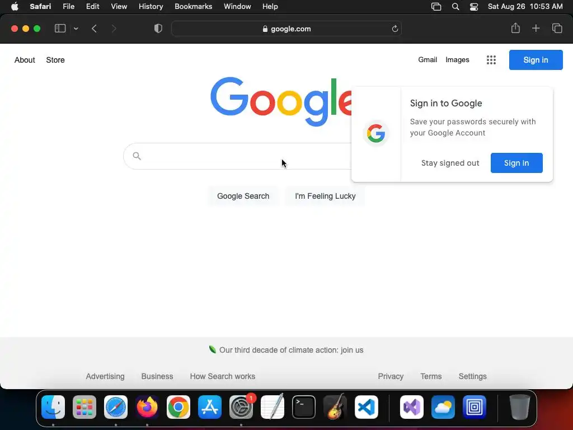This screenshot has width=573, height=430.
Task: Open the Share button in Safari toolbar
Action: (x=515, y=28)
